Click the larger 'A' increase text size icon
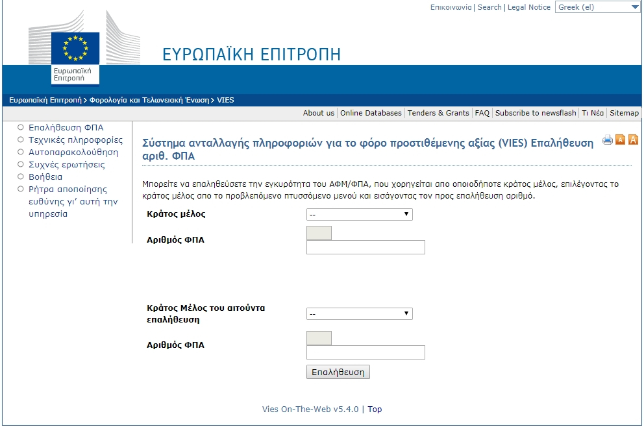The height and width of the screenshot is (427, 644). (x=634, y=140)
